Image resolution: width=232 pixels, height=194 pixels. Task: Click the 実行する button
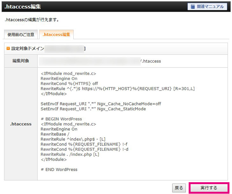(x=209, y=188)
